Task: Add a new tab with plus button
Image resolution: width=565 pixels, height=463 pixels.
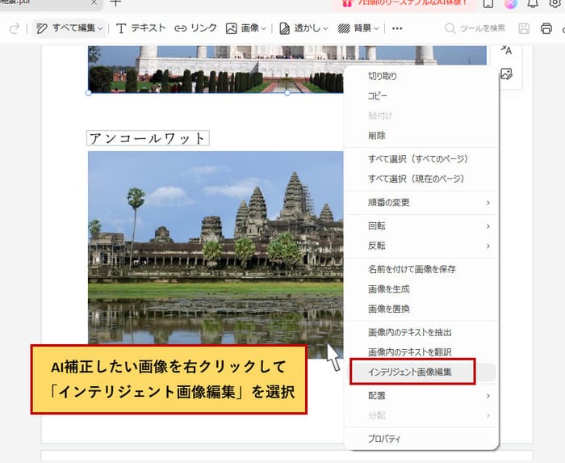Action: click(115, 3)
